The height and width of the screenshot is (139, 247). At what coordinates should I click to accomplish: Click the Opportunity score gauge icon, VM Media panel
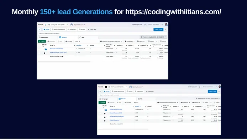point(130,87)
